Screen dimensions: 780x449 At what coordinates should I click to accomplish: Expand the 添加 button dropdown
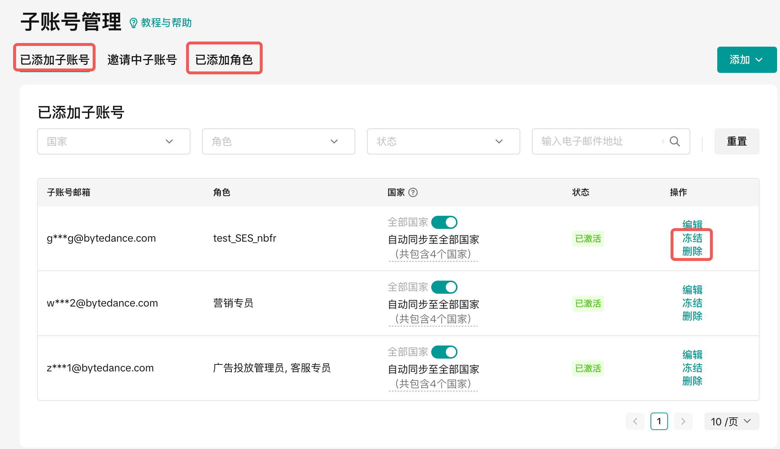pos(746,60)
